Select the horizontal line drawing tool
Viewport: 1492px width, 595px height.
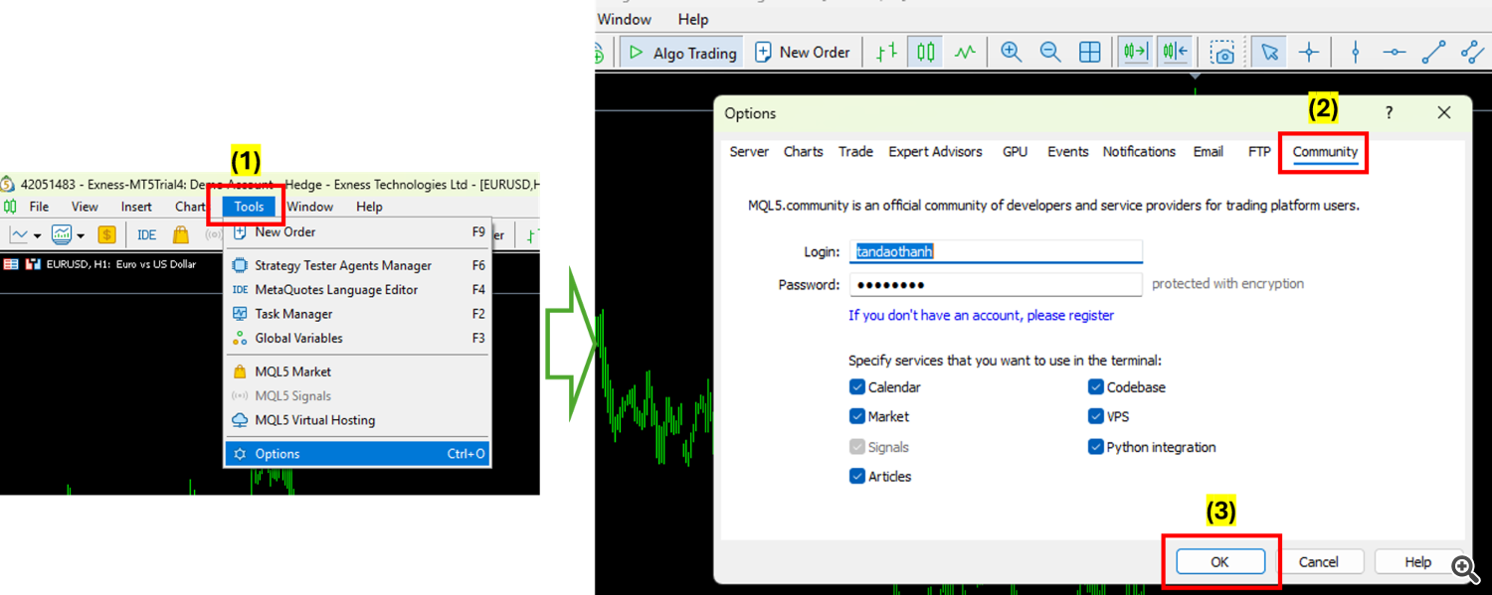(1395, 53)
